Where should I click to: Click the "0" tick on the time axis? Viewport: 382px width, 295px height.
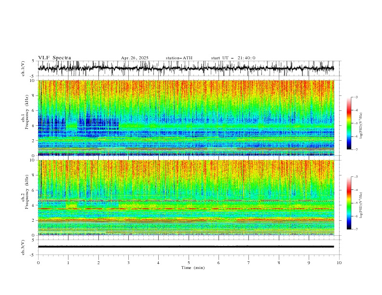[x=38, y=263]
